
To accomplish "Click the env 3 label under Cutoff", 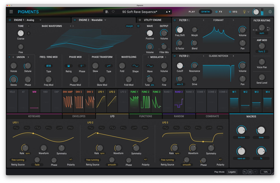I will pos(180,84).
